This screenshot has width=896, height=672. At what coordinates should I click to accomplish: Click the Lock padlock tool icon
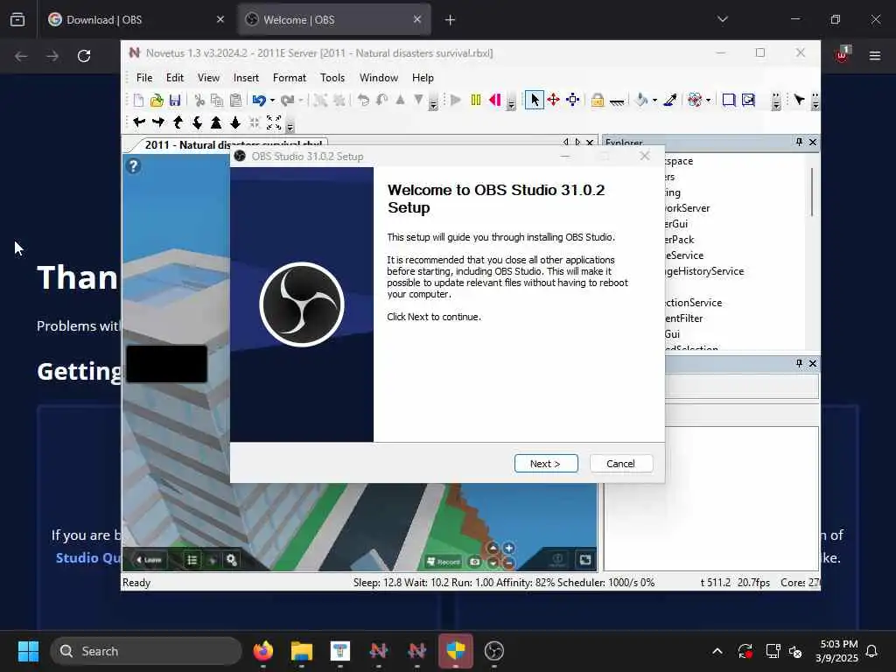598,101
